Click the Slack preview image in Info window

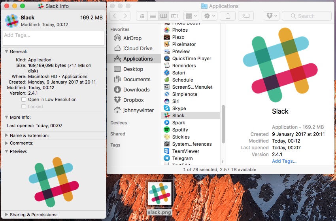(x=54, y=182)
